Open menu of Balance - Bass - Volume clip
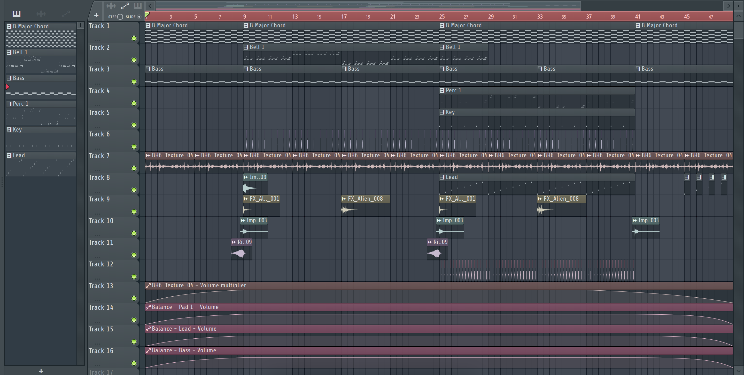 [x=148, y=350]
